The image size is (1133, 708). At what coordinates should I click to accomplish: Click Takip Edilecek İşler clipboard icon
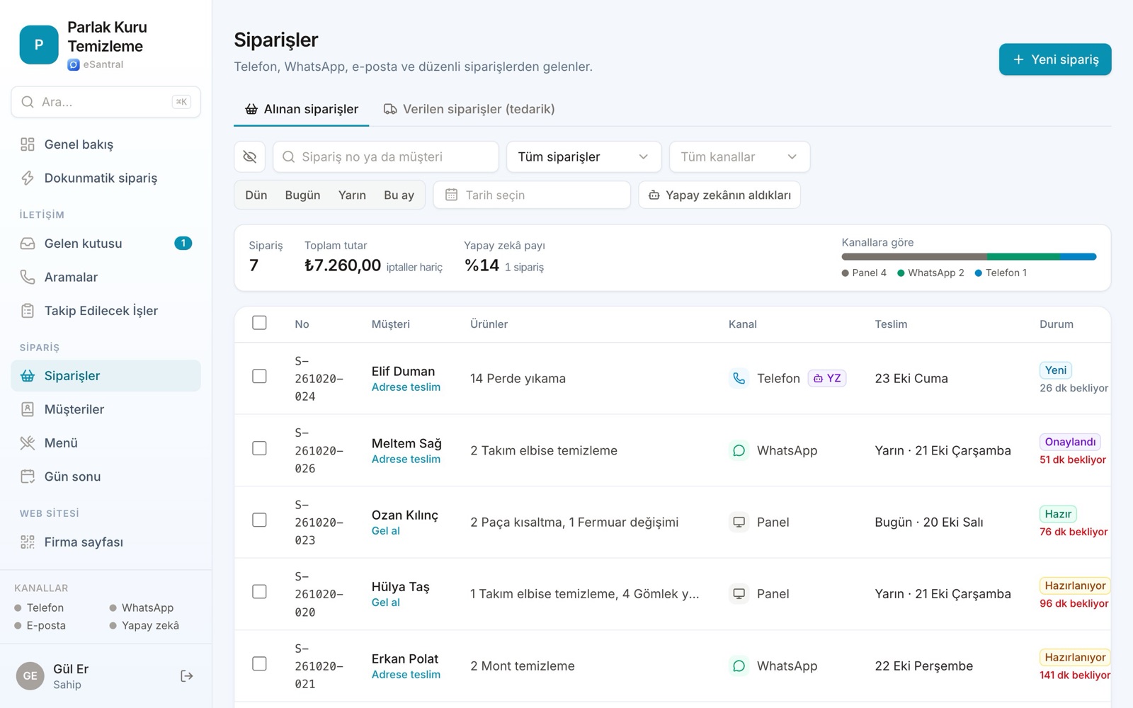[x=28, y=311]
